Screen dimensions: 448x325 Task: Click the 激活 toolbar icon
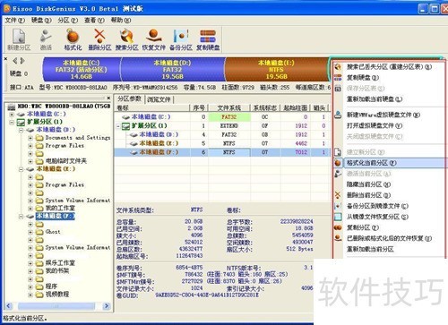[x=46, y=39]
